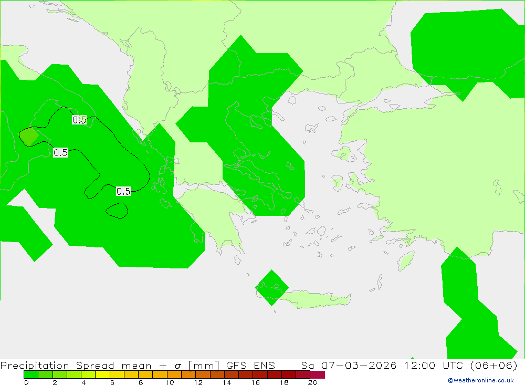Viewport: 525px width, 385px height.
Task: Click the legend scale number '0'
Action: point(26,382)
